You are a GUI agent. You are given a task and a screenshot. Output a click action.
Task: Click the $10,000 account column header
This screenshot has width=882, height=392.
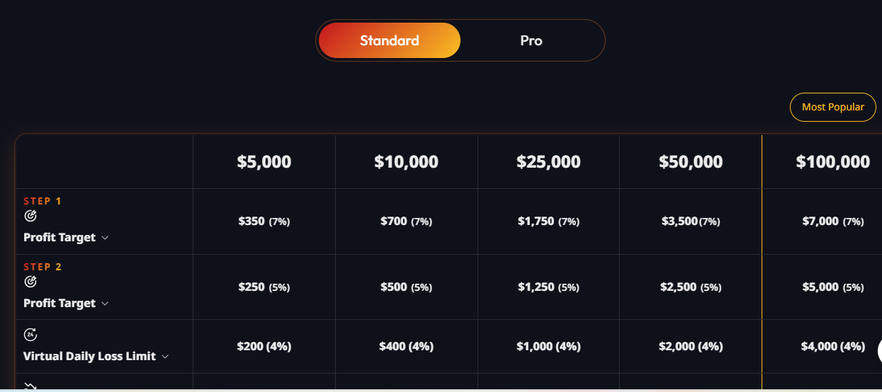pos(406,162)
